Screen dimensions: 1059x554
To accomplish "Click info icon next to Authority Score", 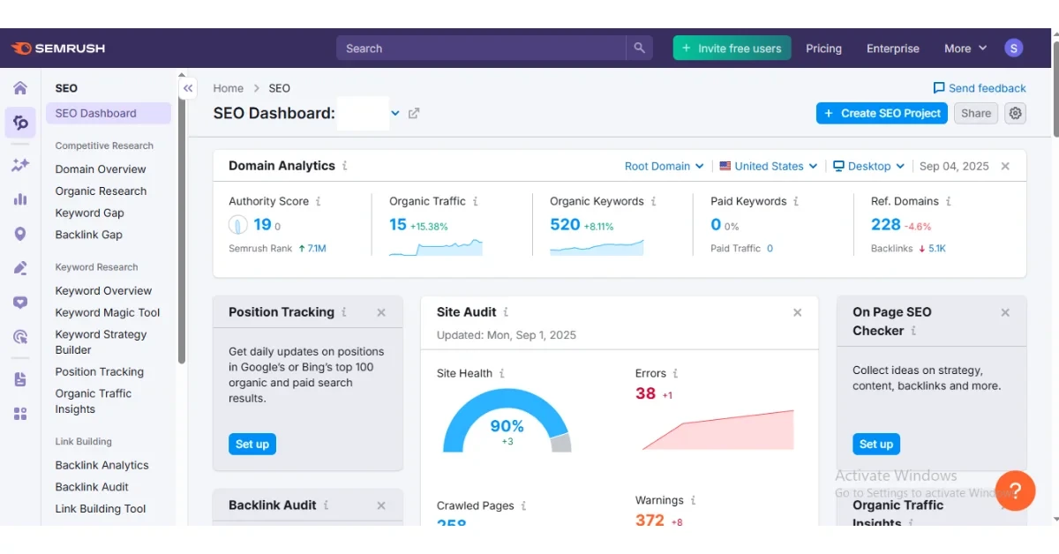I will (x=319, y=201).
